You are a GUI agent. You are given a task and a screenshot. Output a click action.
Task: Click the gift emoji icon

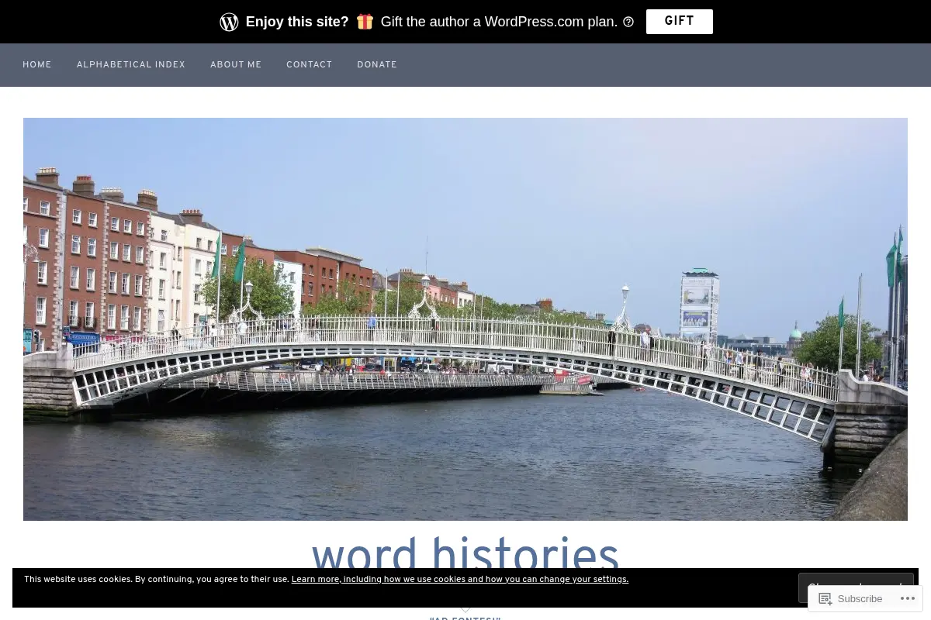[x=365, y=22]
